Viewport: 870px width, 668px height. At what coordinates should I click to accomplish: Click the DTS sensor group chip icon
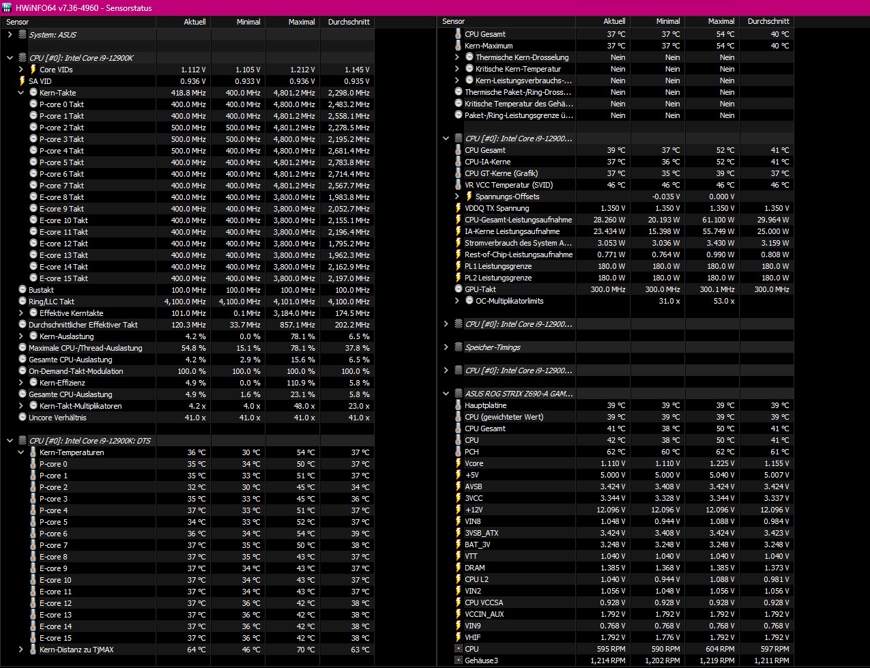[x=23, y=441]
